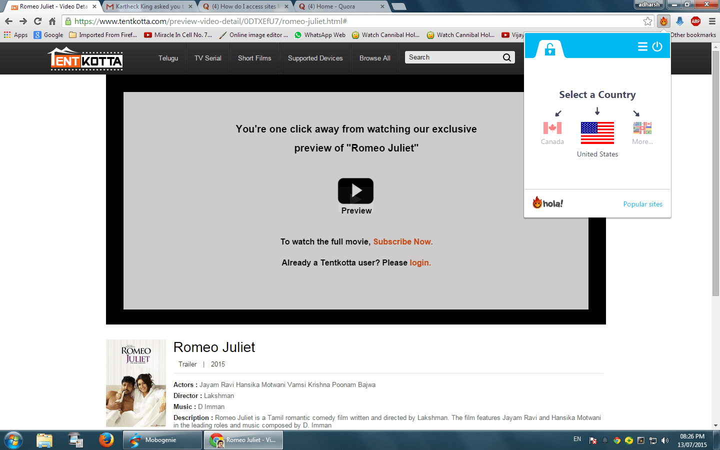Click the taskbar clock showing 08:26 PM
The width and height of the screenshot is (720, 450).
click(692, 440)
